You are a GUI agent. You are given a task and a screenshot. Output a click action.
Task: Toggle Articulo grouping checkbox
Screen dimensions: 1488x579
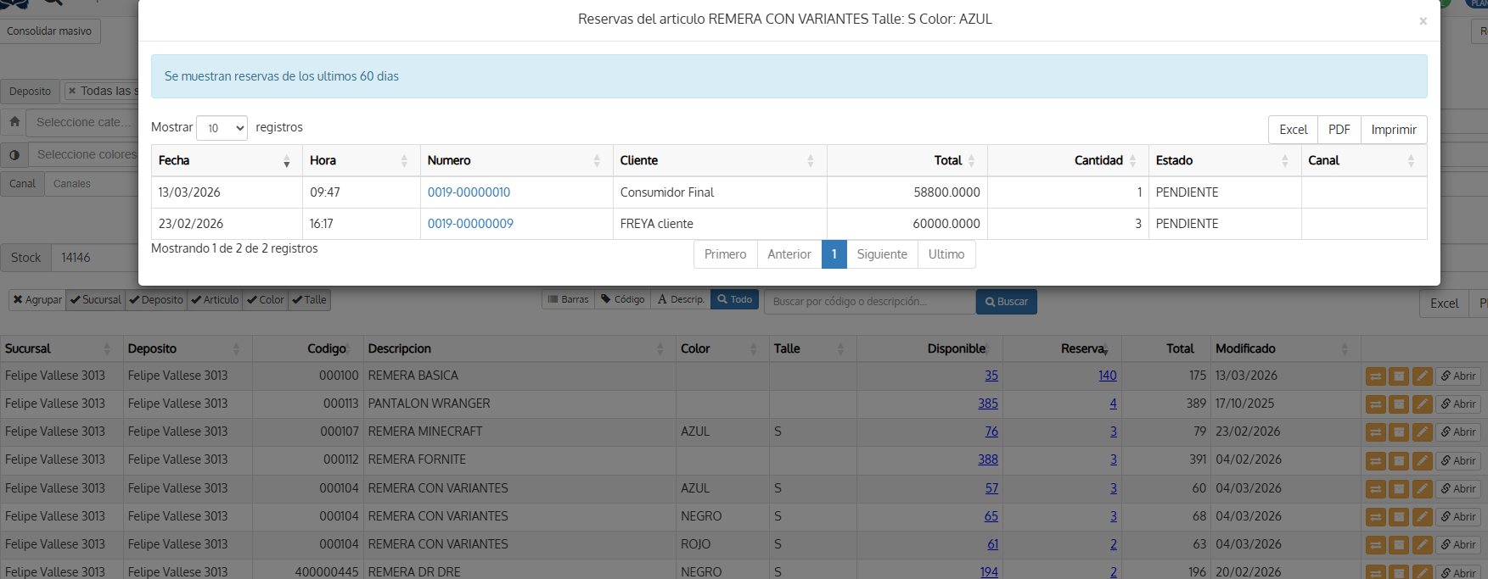(215, 300)
